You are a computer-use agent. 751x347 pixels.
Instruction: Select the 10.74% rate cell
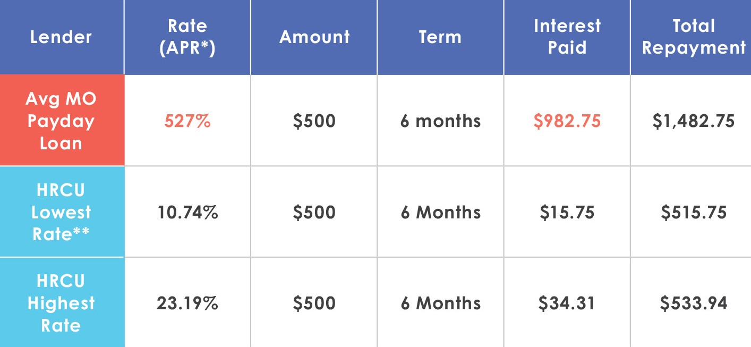[x=187, y=212]
